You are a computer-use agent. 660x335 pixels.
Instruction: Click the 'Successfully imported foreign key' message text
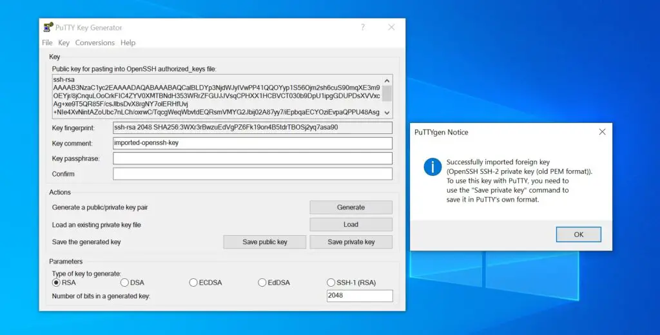pyautogui.click(x=498, y=162)
